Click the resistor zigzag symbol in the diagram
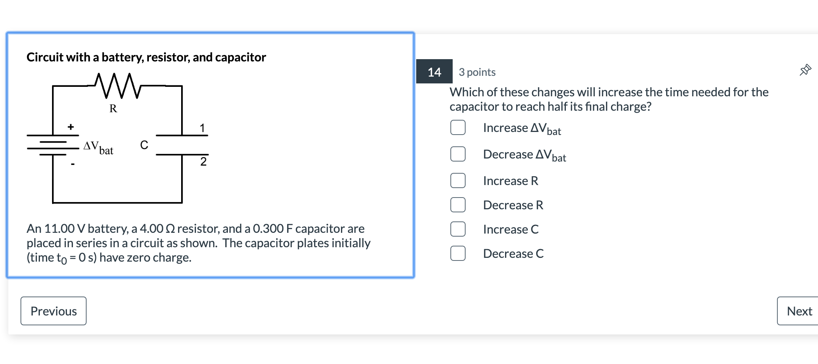Viewport: 818px width, 364px height. 114,86
